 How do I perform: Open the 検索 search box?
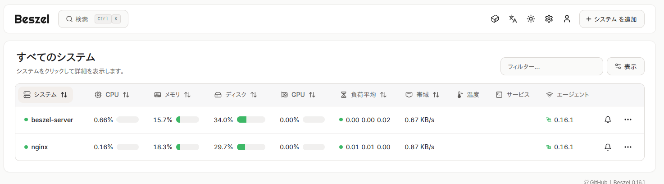[x=93, y=19]
